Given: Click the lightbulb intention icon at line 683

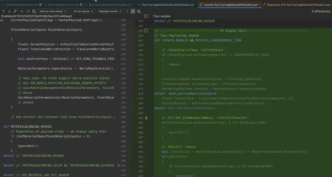Looking at the screenshot, I should [146, 118].
